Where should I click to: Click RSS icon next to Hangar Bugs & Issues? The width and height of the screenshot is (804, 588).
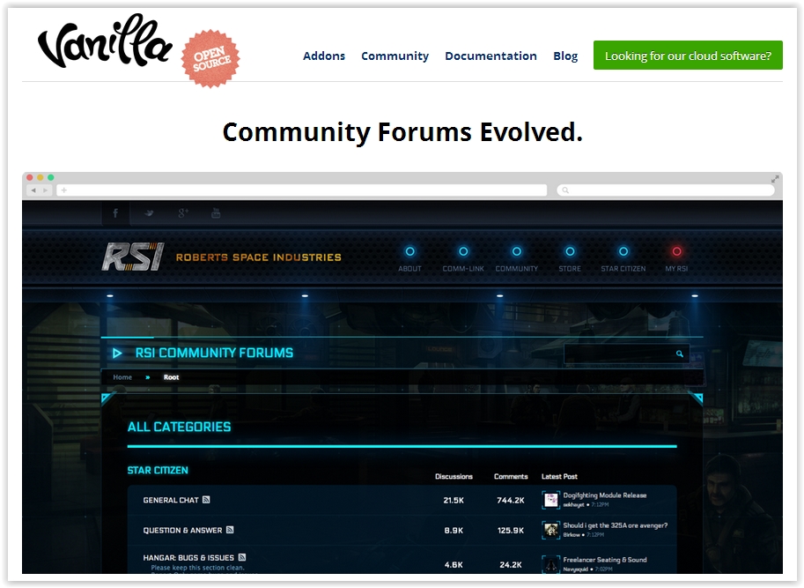click(x=242, y=557)
